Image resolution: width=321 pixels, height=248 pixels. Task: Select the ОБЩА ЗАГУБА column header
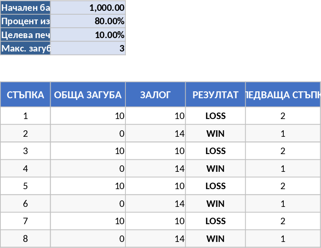pos(88,94)
